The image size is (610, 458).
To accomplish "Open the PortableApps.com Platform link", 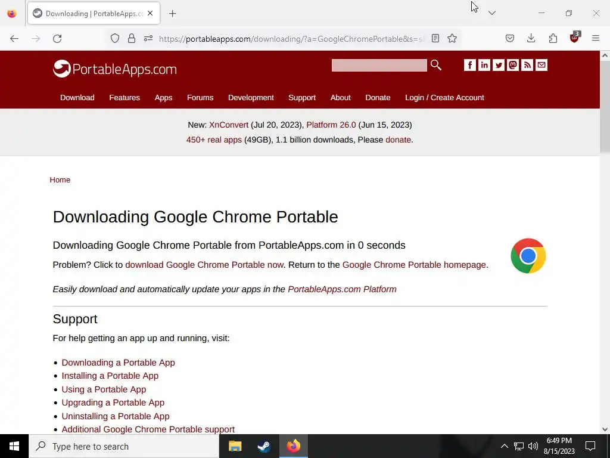I will (x=342, y=289).
